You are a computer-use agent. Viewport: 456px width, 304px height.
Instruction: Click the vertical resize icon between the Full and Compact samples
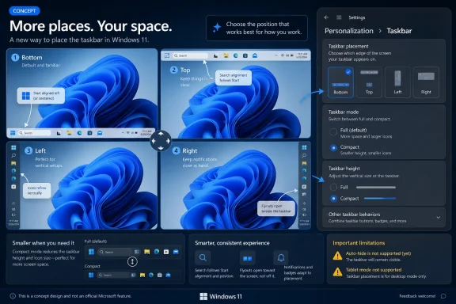click(x=132, y=261)
